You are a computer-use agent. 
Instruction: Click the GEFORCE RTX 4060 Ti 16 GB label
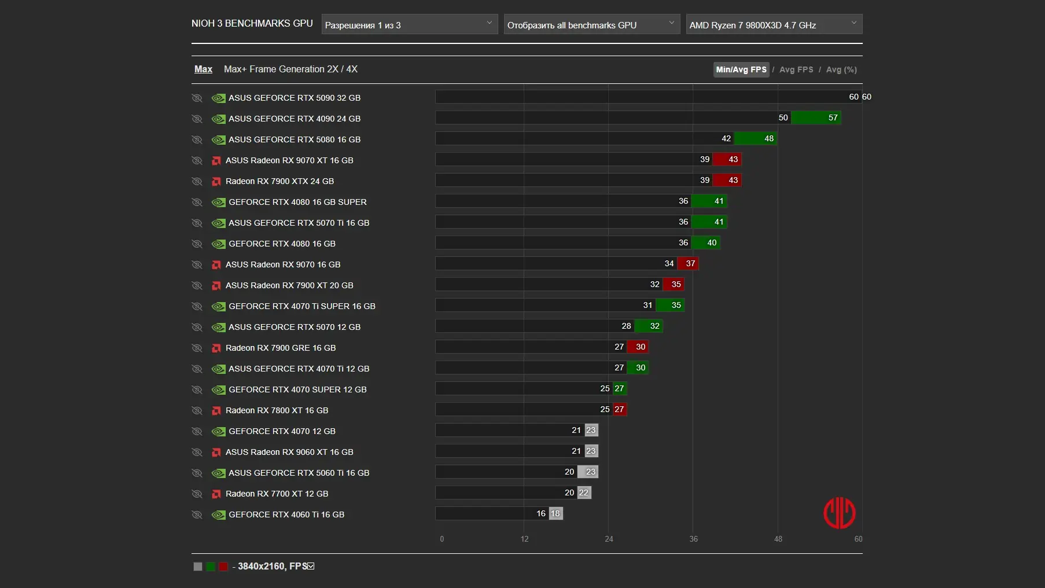(x=286, y=515)
